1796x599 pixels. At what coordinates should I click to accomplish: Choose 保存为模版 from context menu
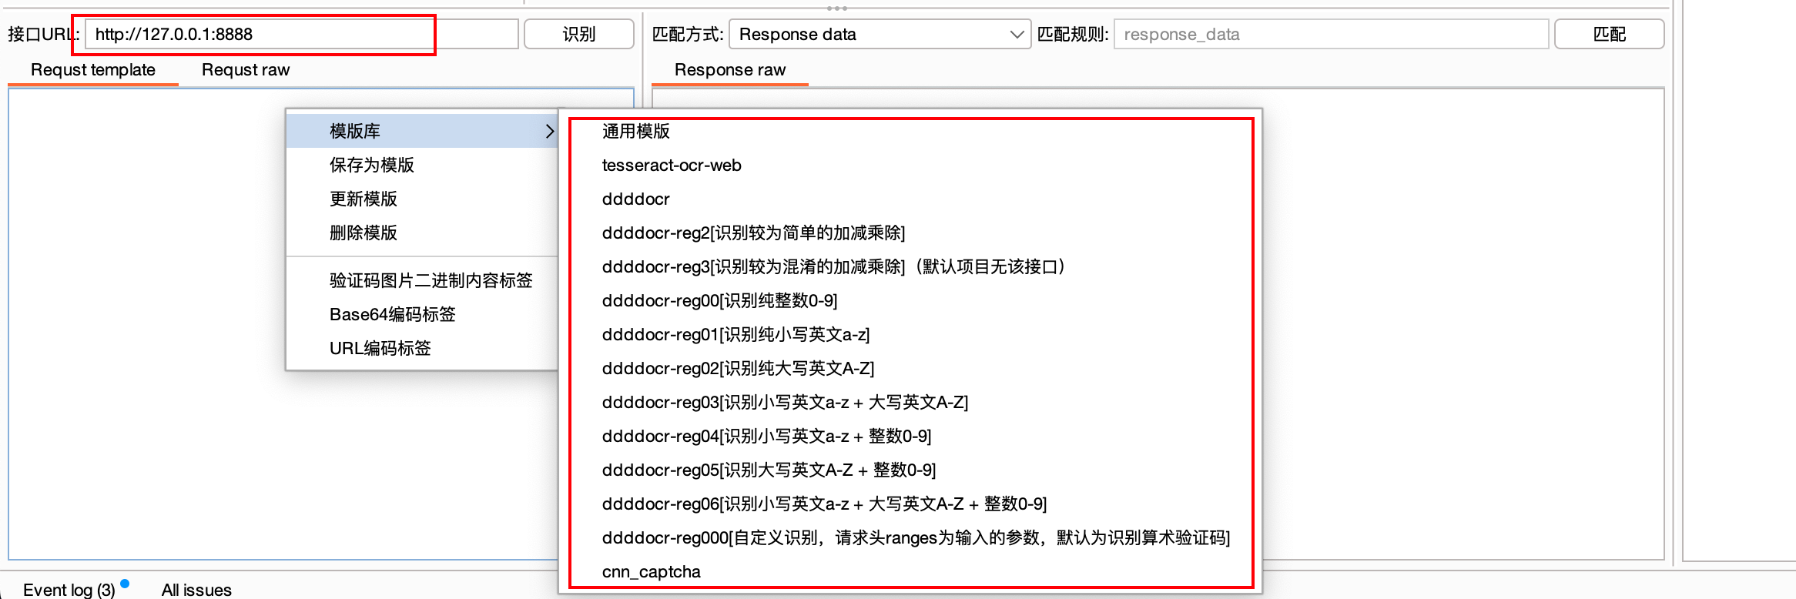[x=422, y=165]
